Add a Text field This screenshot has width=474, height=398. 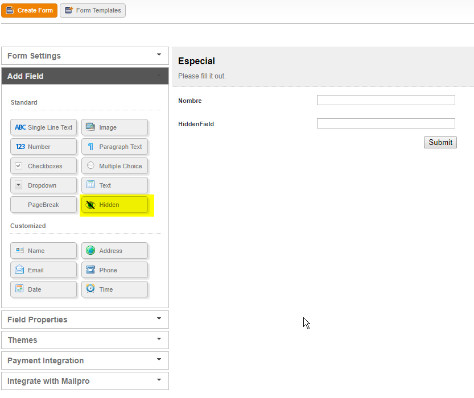(x=114, y=185)
